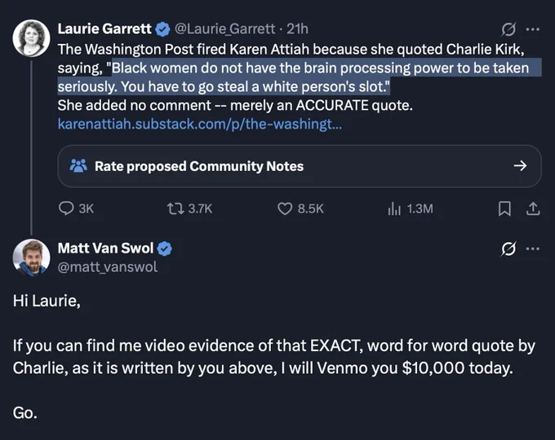Viewport: 555px width, 440px height.
Task: Open more options on Laurie Garrett's post
Action: (533, 29)
